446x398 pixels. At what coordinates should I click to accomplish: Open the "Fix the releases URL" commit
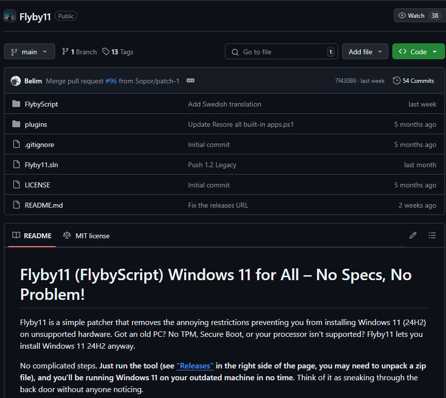[218, 205]
